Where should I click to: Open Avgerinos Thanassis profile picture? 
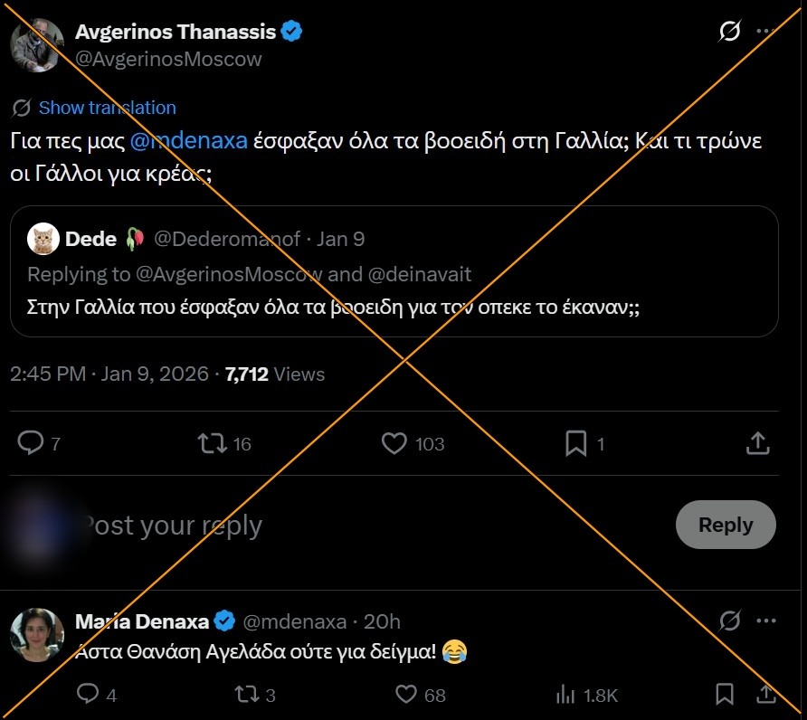(x=37, y=44)
